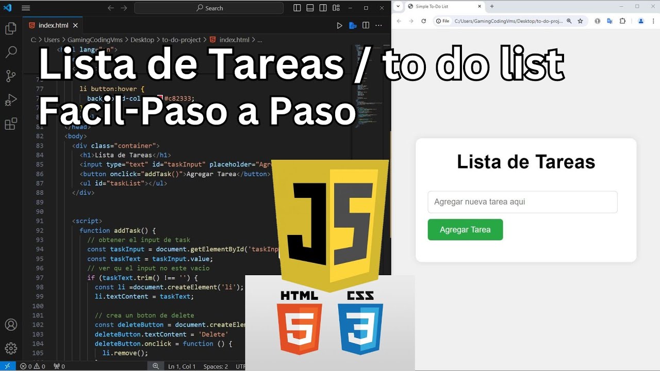
Task: Click the Chrome address bar URL
Action: (508, 21)
